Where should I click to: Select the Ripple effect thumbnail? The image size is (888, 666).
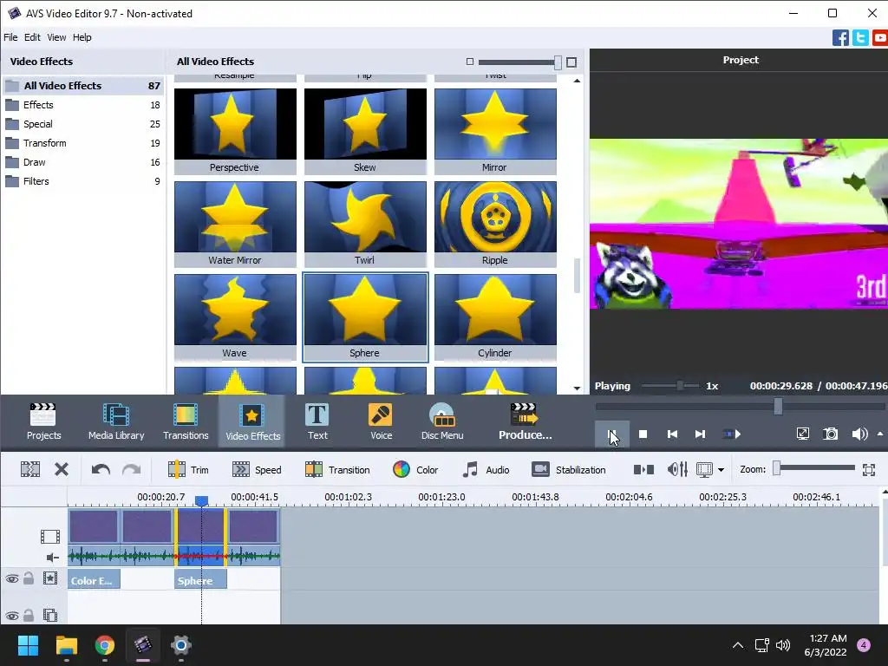[495, 224]
